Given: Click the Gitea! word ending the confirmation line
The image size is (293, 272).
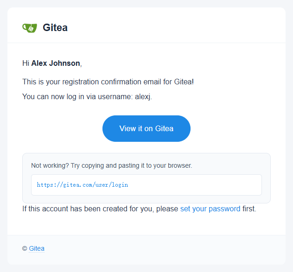Looking at the screenshot, I should coord(184,82).
